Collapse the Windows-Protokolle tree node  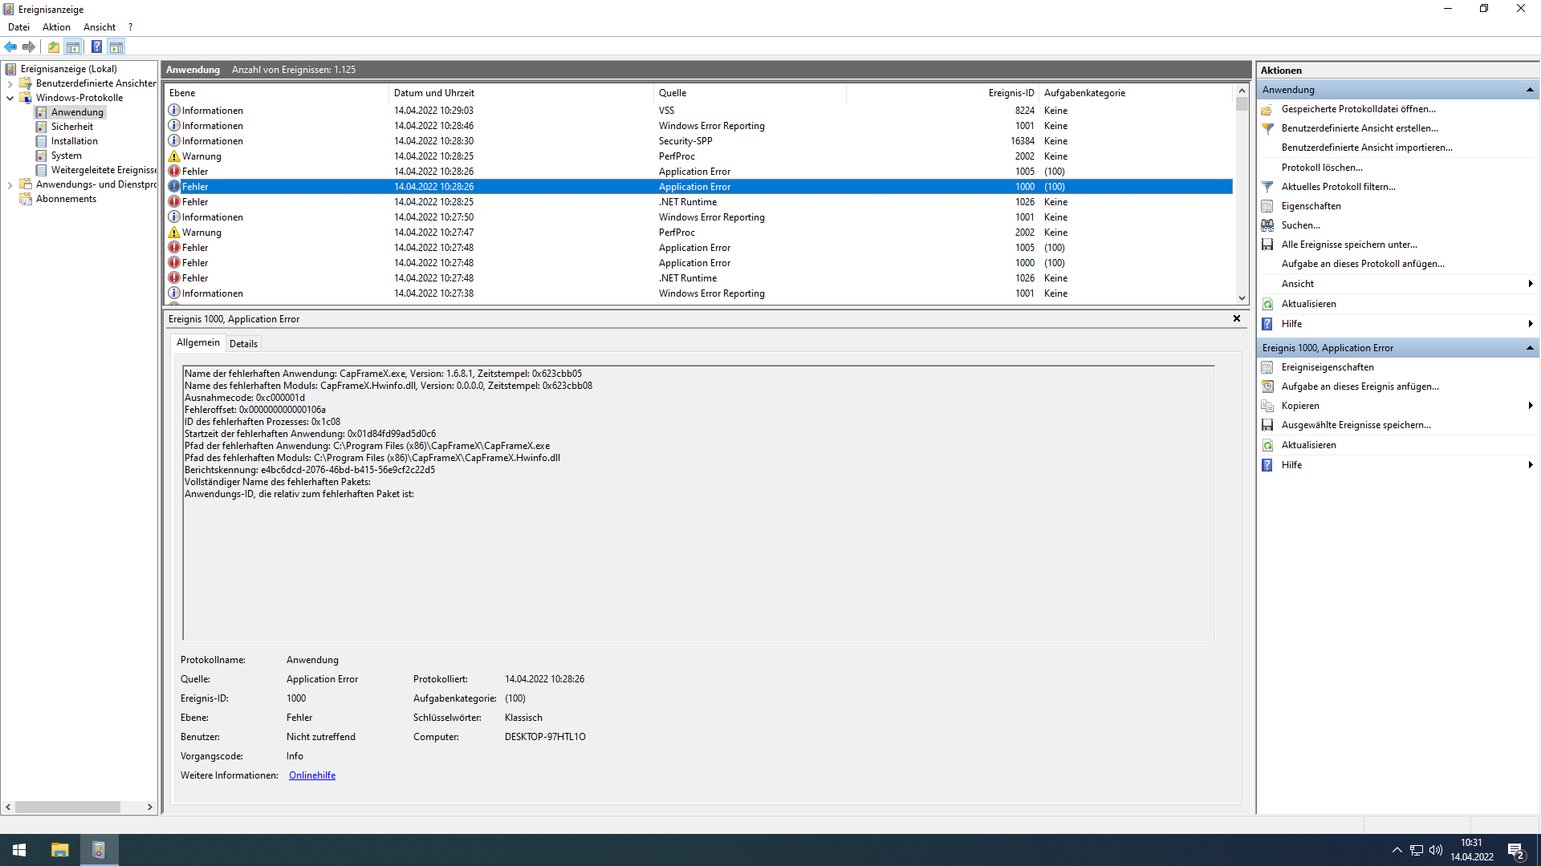click(x=10, y=98)
